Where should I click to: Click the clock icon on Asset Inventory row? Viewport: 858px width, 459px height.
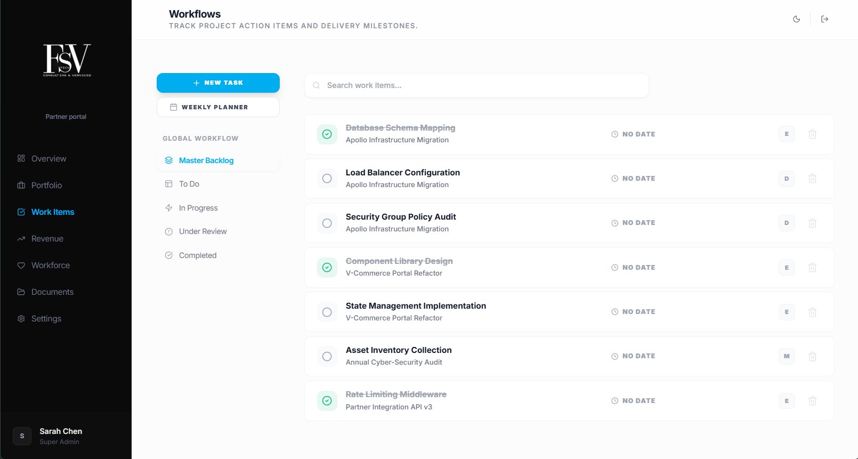(x=614, y=356)
